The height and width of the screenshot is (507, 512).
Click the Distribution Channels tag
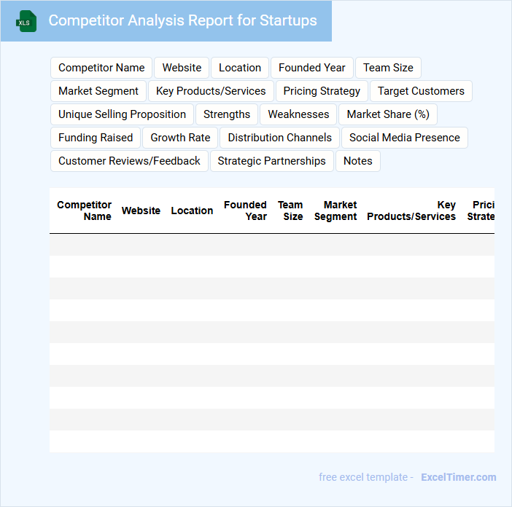point(279,138)
